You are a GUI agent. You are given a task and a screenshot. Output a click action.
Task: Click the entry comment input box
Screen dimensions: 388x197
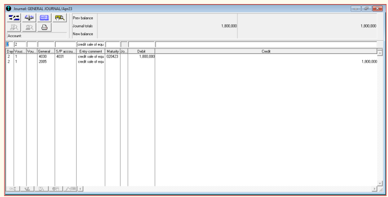(x=90, y=44)
